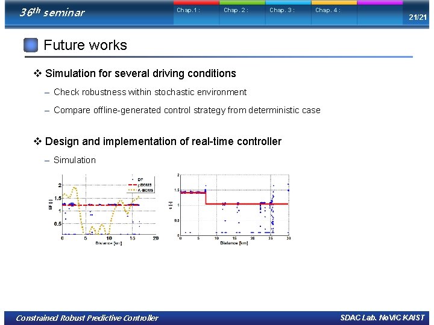Click 'SDAC Lab. NoVIC KAIST' footer text
434x325 pixels.
[383, 318]
